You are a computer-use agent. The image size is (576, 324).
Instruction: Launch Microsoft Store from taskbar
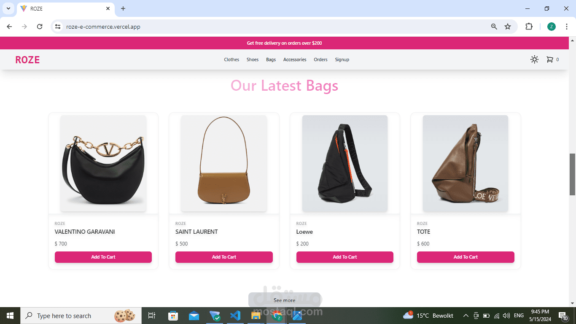coord(173,316)
